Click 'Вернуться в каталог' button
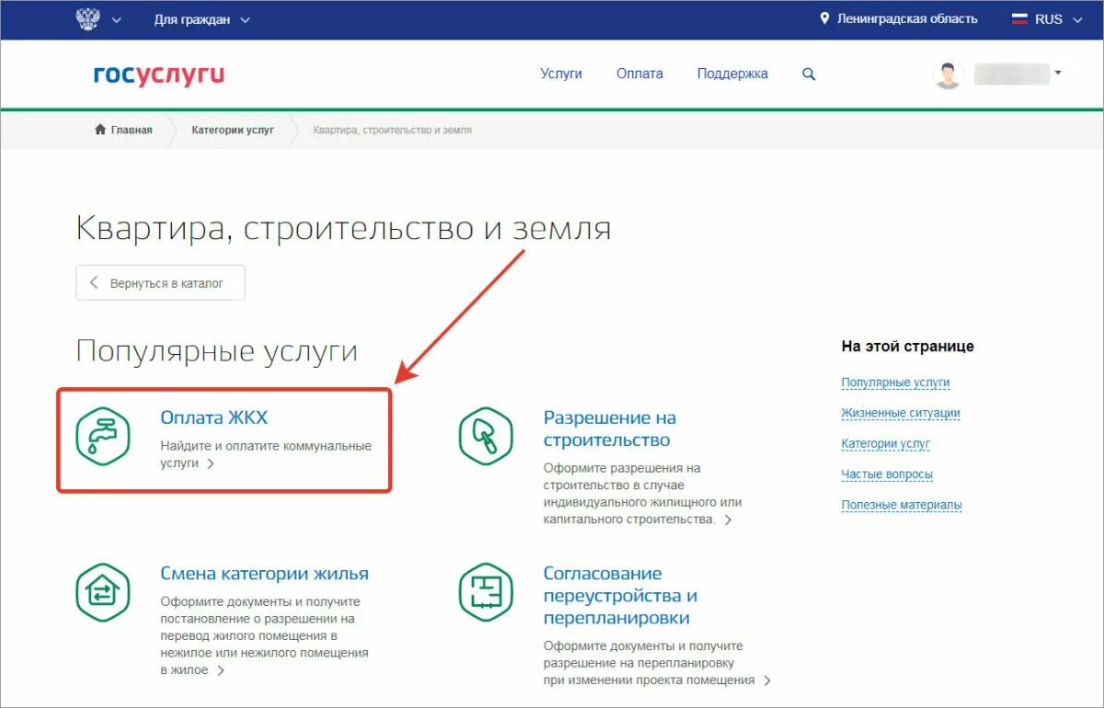The height and width of the screenshot is (708, 1104). pyautogui.click(x=160, y=283)
